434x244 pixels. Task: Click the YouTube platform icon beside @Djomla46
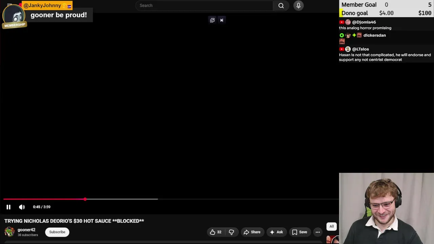341,22
